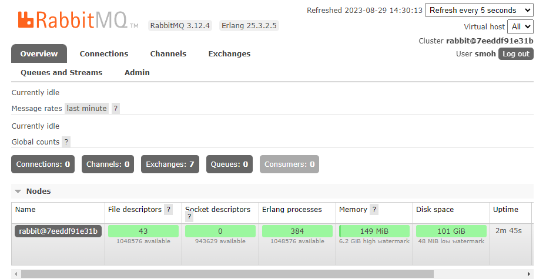The image size is (546, 279).
Task: Change the message rates last minute range
Action: (87, 109)
